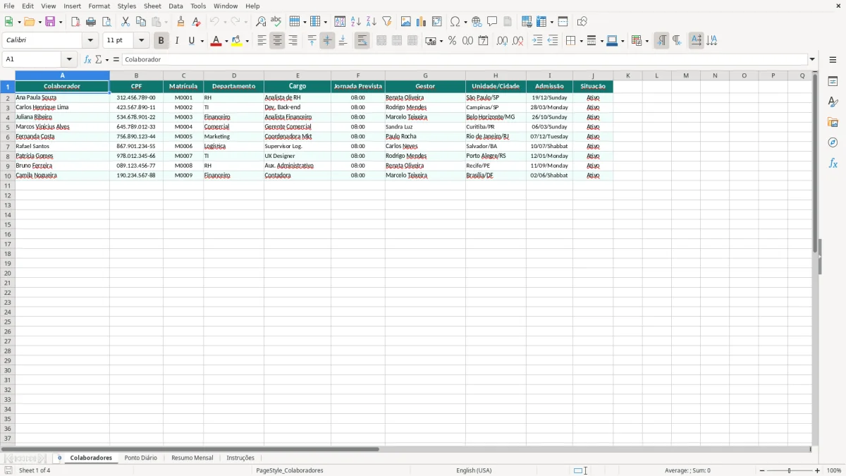Viewport: 846px width, 476px height.
Task: Switch to the Instruções sheet tab
Action: tap(240, 458)
